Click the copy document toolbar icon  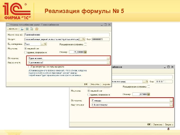[x=32, y=29]
